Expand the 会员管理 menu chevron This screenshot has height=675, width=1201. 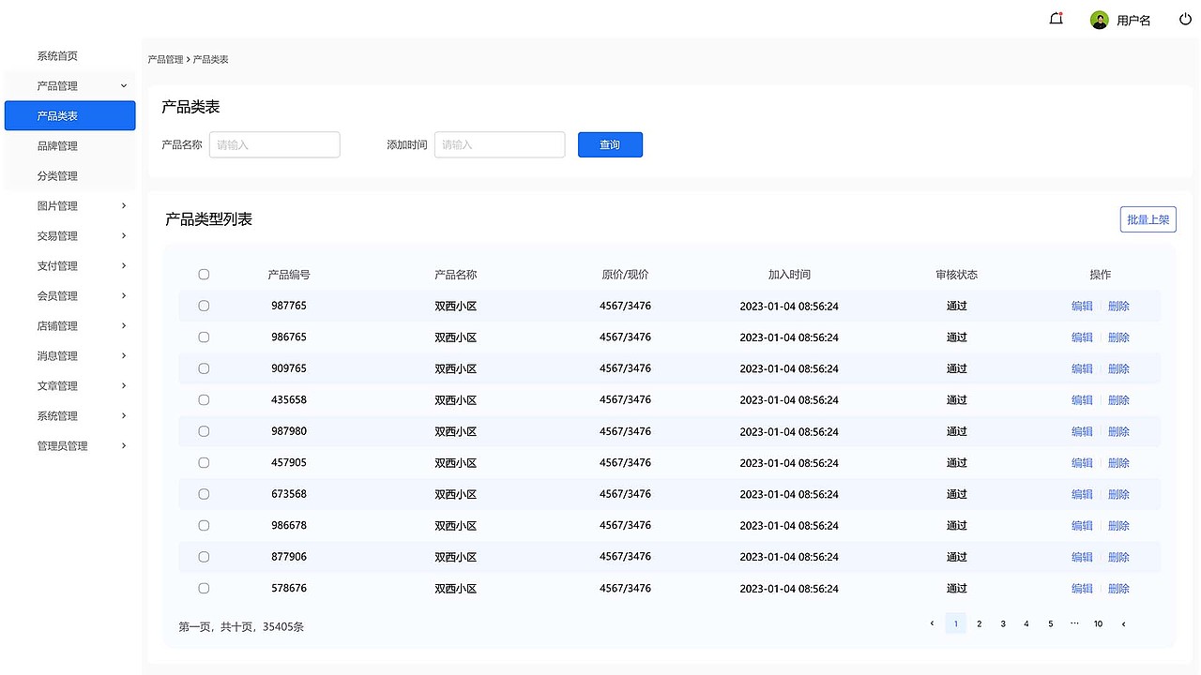click(x=124, y=296)
